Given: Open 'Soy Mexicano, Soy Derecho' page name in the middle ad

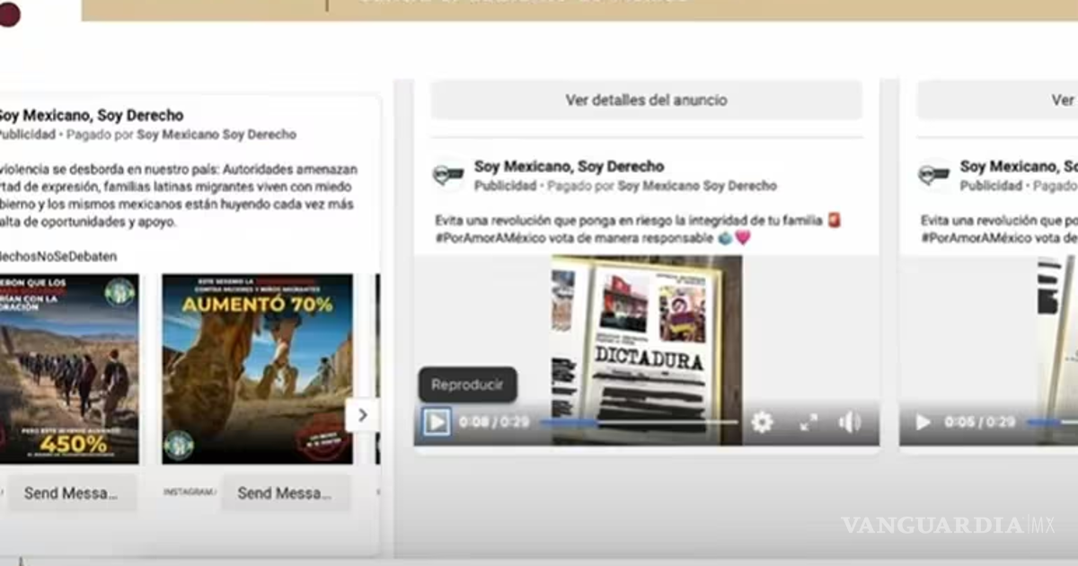Looking at the screenshot, I should coord(569,166).
